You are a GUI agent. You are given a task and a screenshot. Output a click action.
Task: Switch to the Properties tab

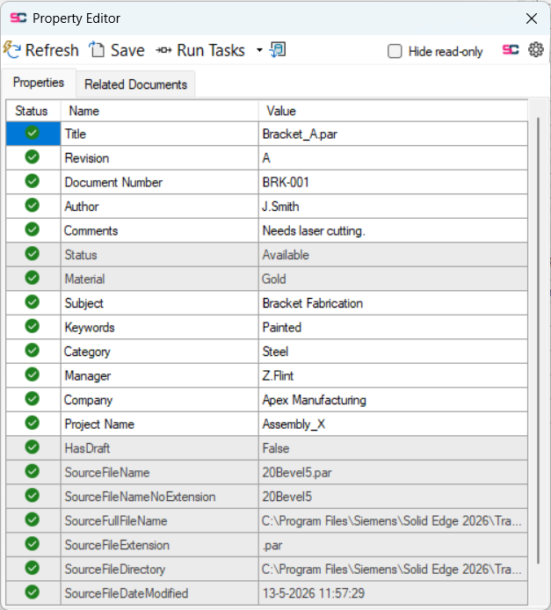pos(39,83)
